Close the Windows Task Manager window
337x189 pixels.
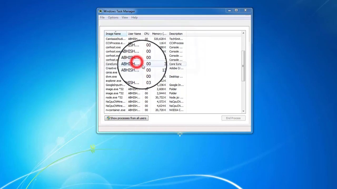coord(245,10)
